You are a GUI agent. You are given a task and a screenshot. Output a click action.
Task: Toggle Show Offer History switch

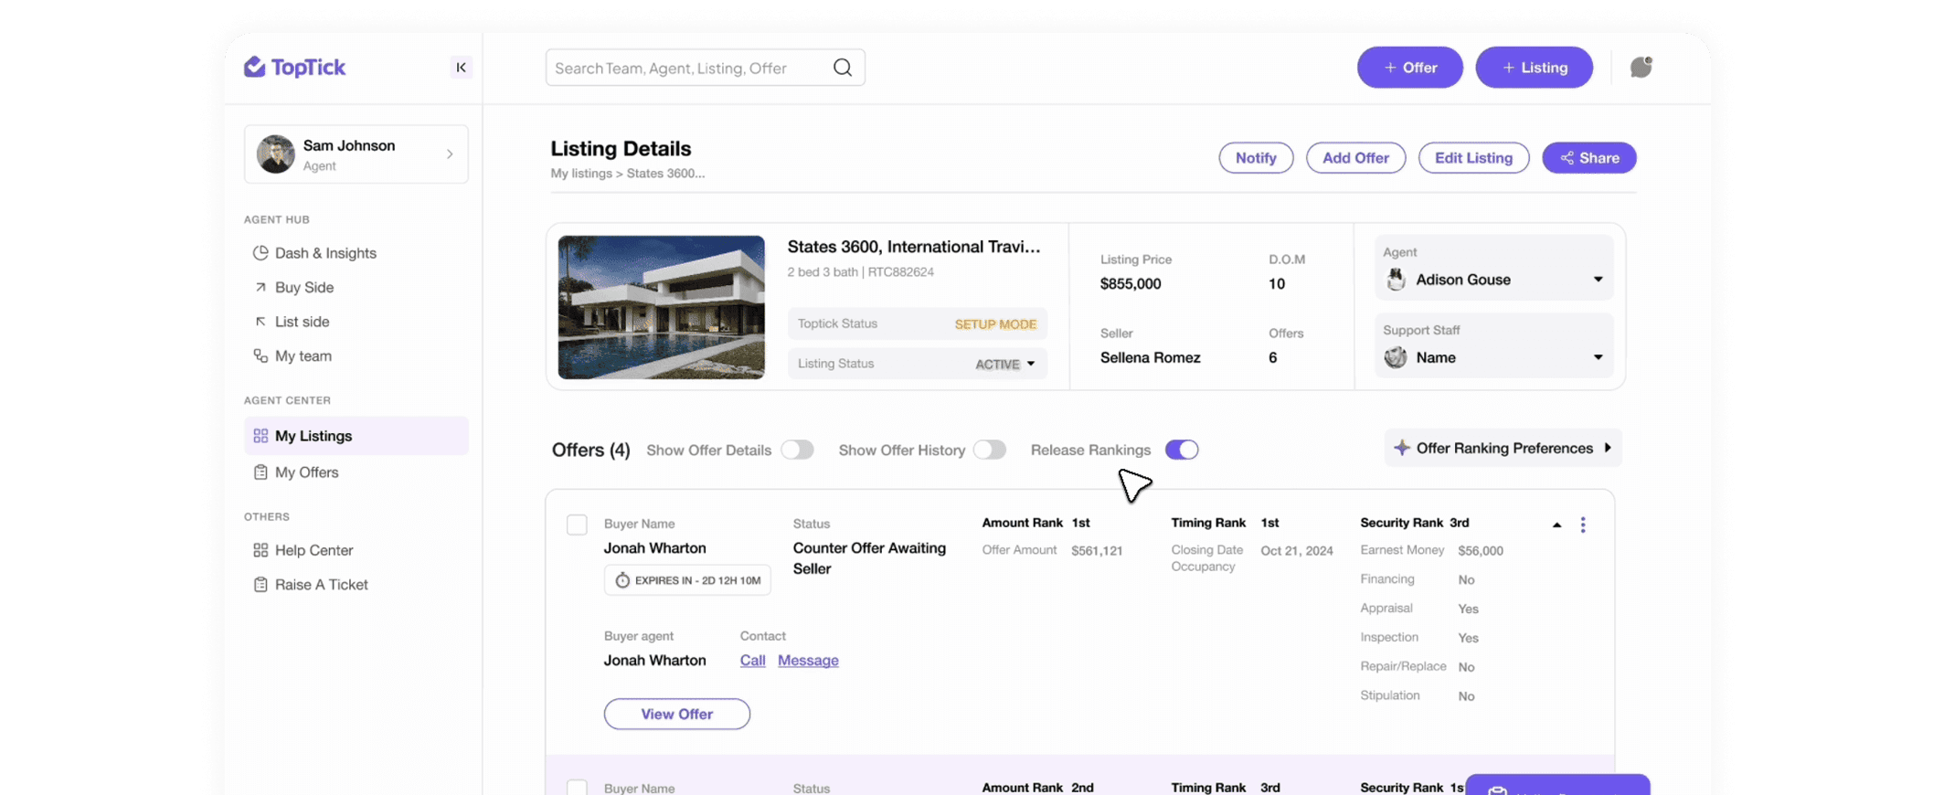[989, 450]
